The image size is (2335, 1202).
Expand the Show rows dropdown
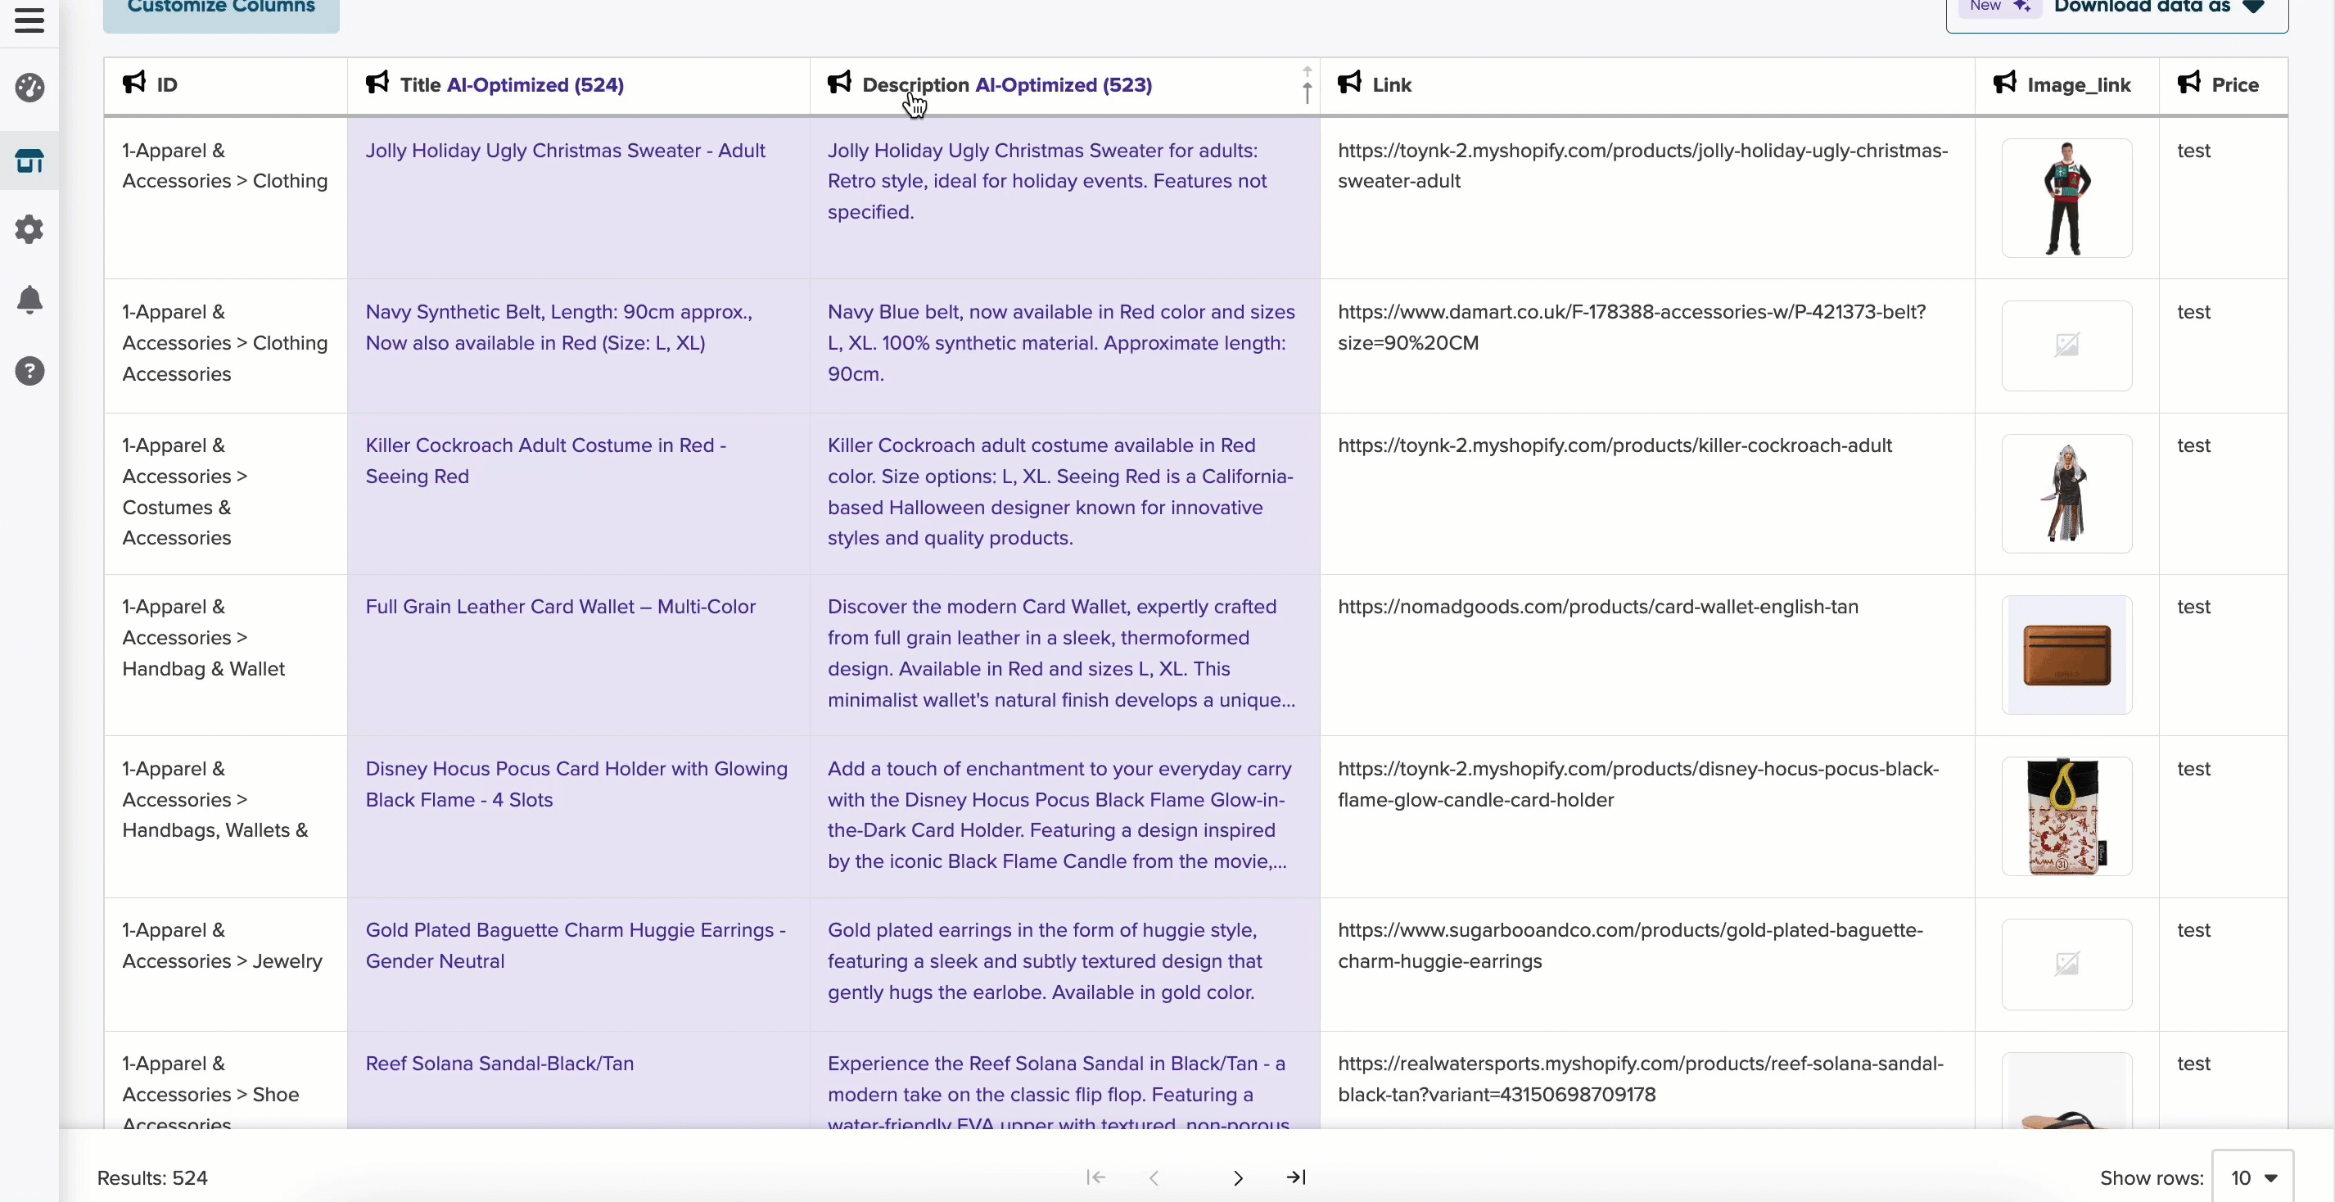[x=2252, y=1177]
